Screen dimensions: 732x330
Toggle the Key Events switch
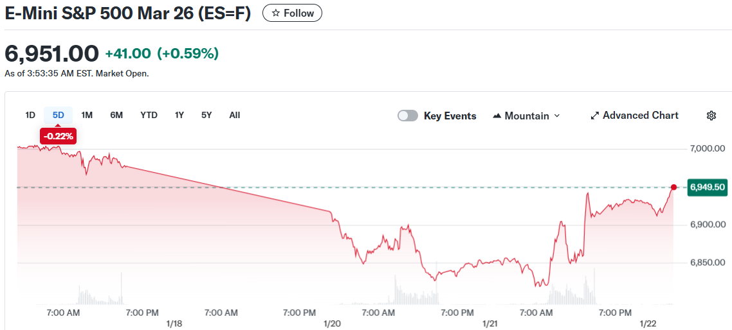coord(407,116)
